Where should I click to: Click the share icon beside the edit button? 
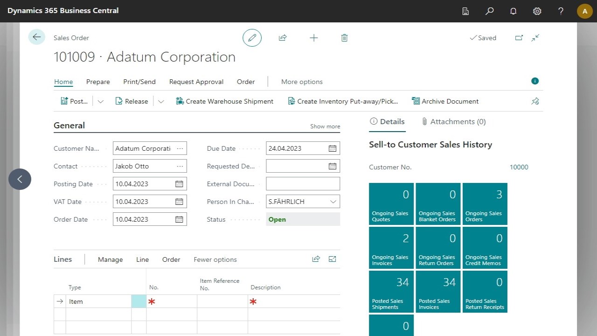tap(283, 38)
